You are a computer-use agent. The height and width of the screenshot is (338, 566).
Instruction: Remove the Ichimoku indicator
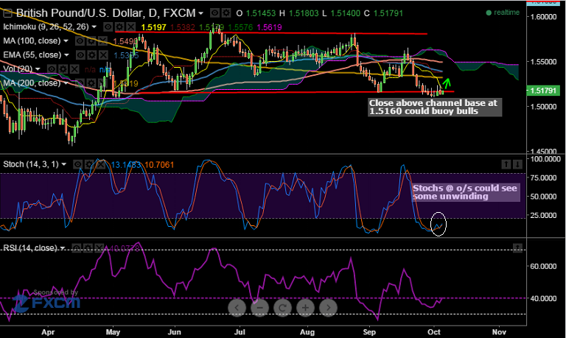(131, 27)
